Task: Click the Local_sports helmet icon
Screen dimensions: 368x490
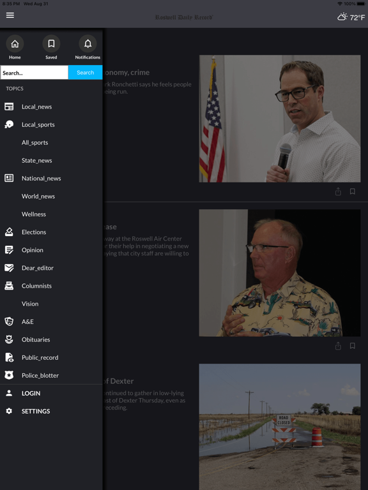Action: click(x=9, y=124)
